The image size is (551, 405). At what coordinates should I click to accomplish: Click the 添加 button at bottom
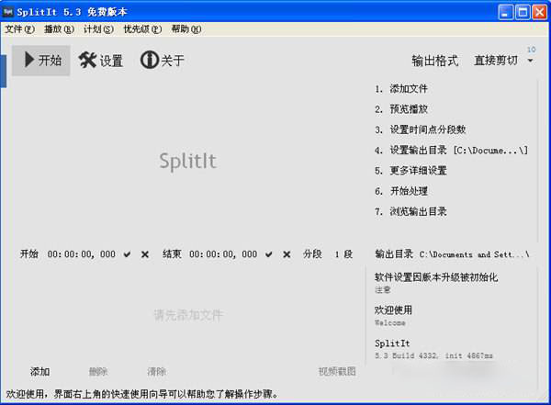click(39, 371)
